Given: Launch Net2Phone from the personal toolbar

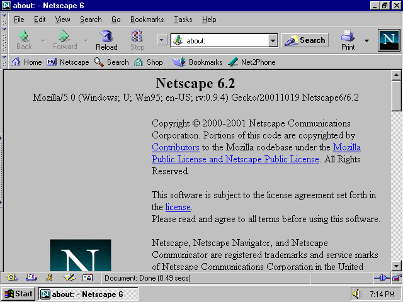Looking at the screenshot, I should (x=252, y=62).
